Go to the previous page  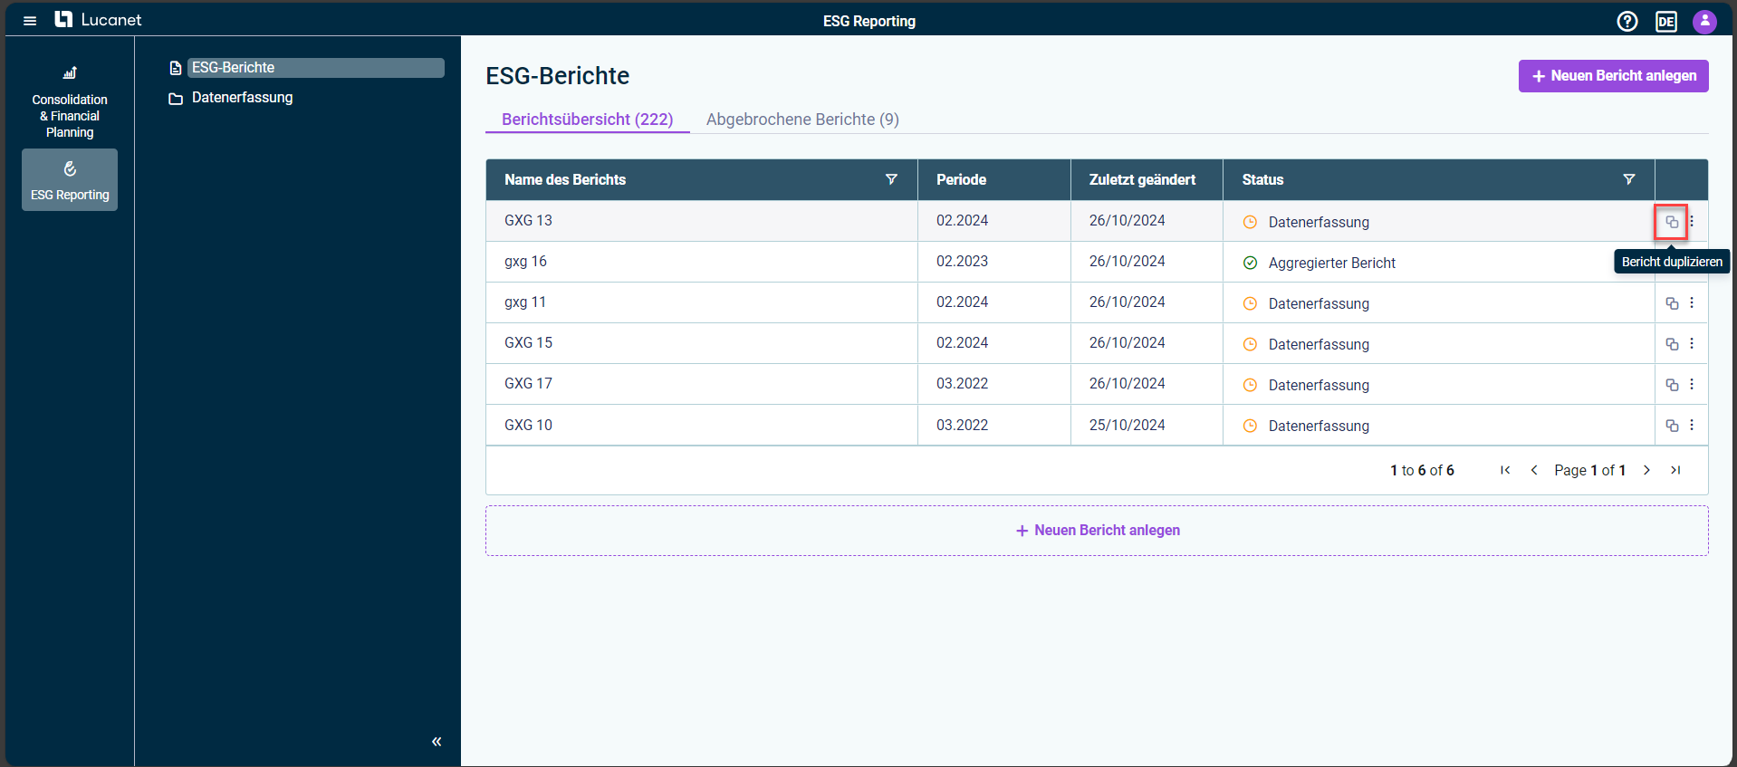(x=1534, y=470)
